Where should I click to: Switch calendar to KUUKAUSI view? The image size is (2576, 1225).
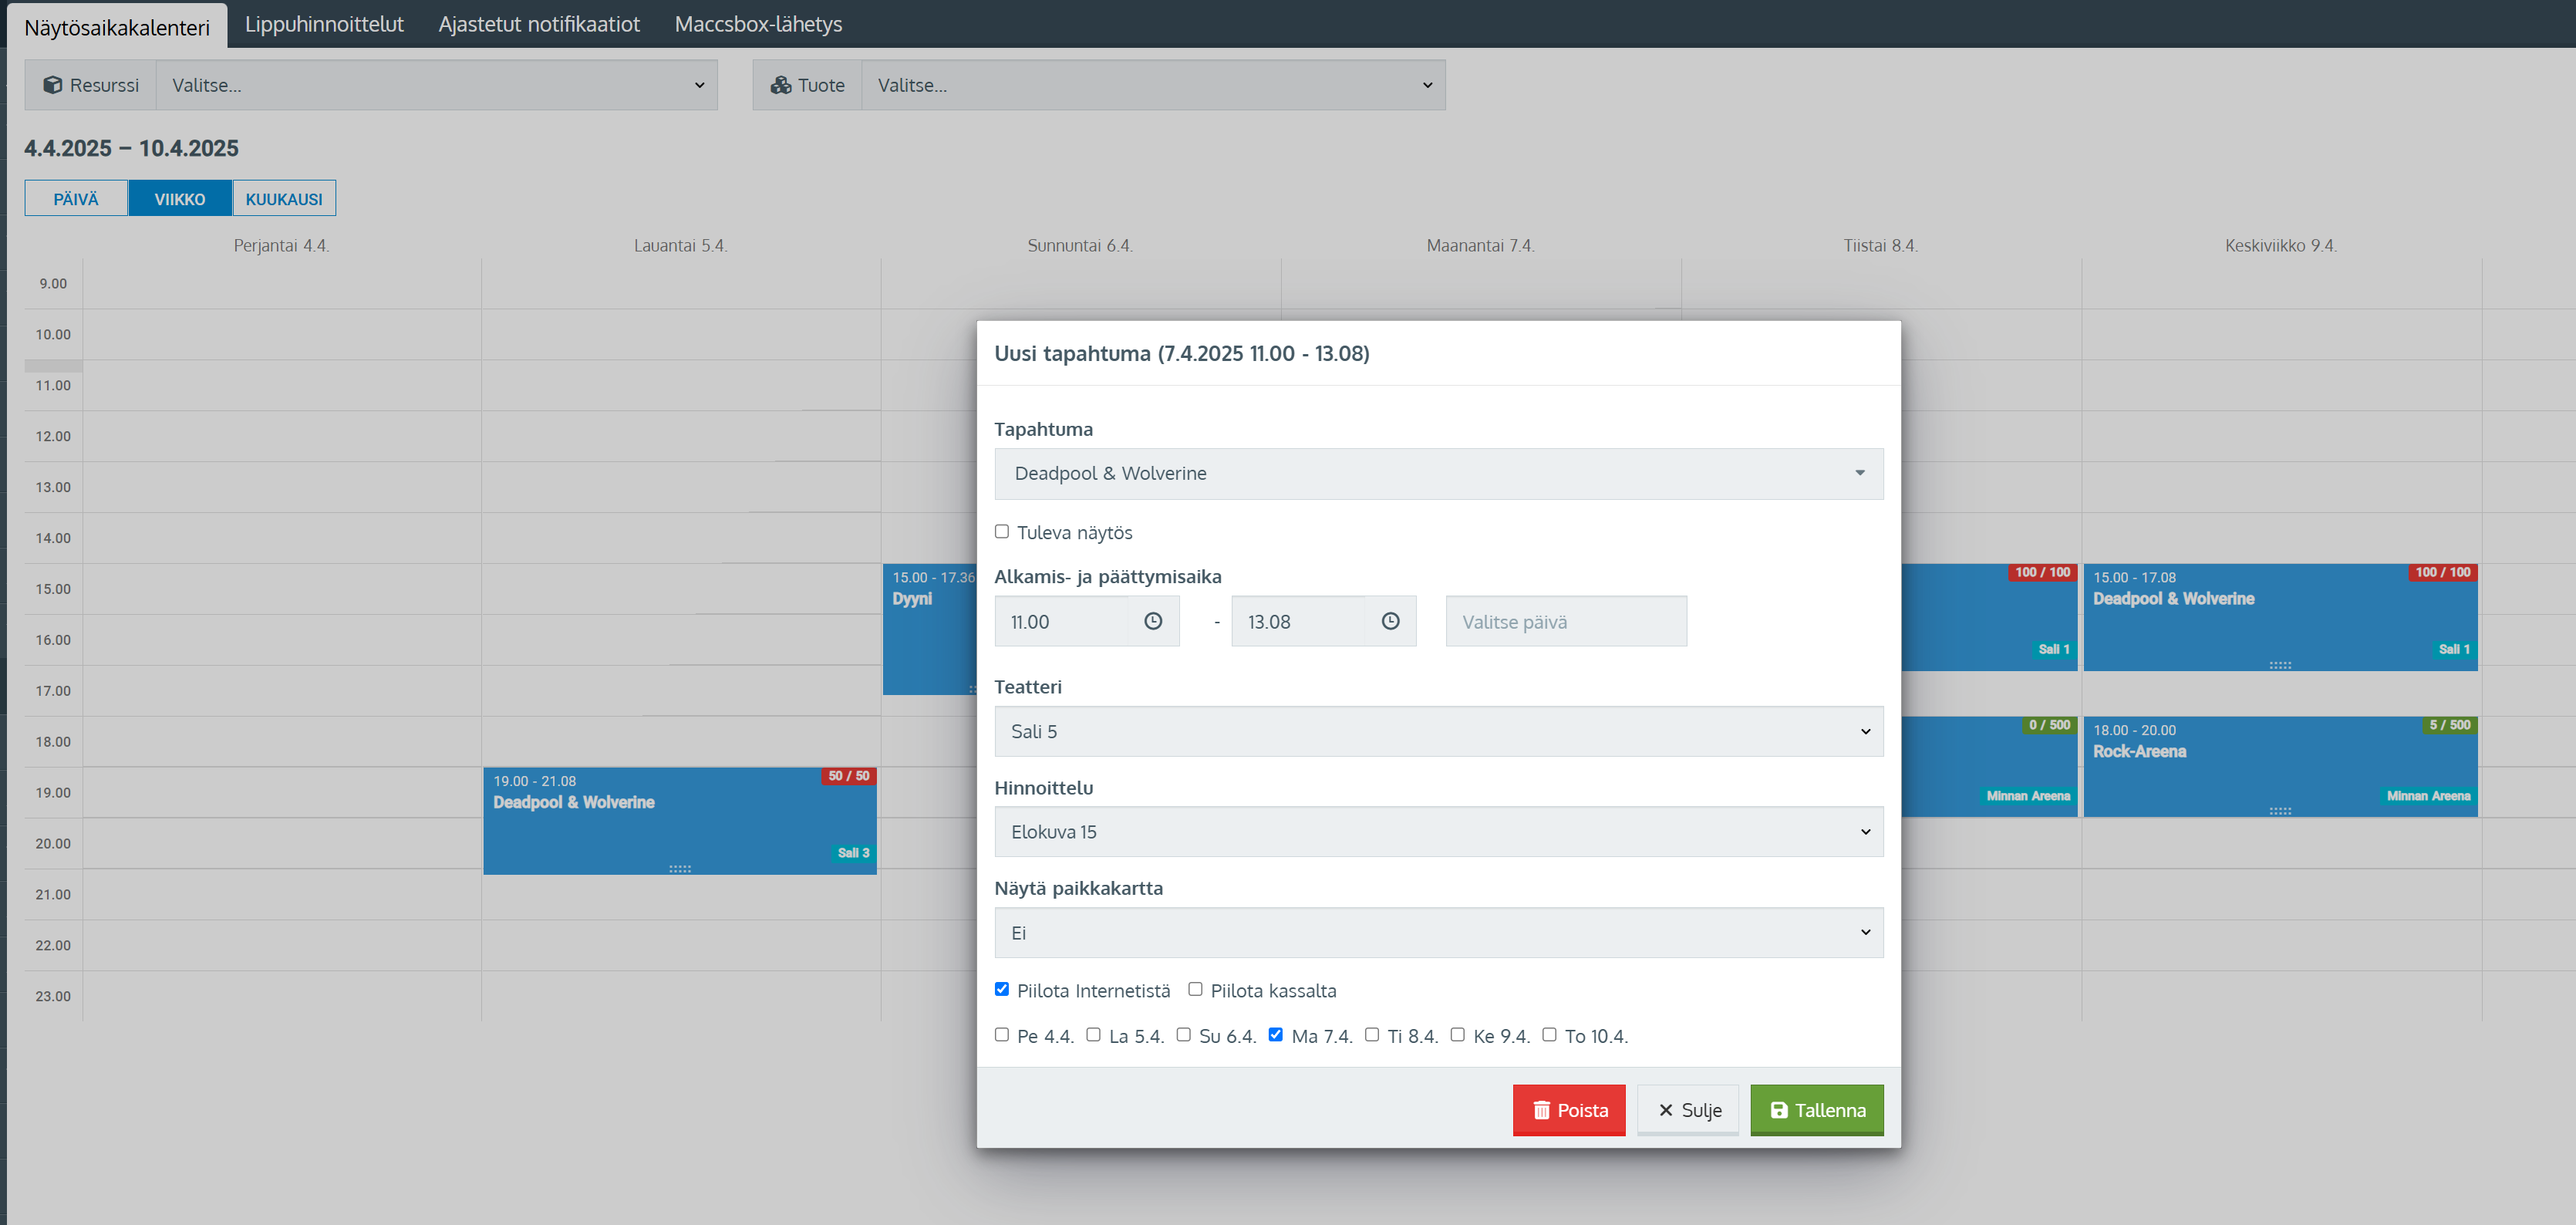(284, 199)
